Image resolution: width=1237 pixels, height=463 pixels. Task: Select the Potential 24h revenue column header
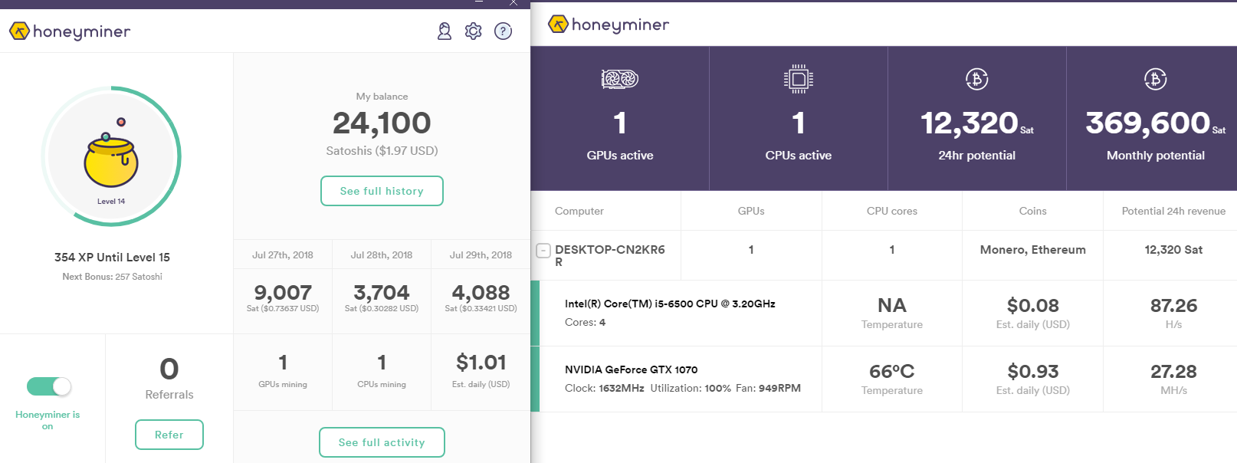click(1173, 211)
